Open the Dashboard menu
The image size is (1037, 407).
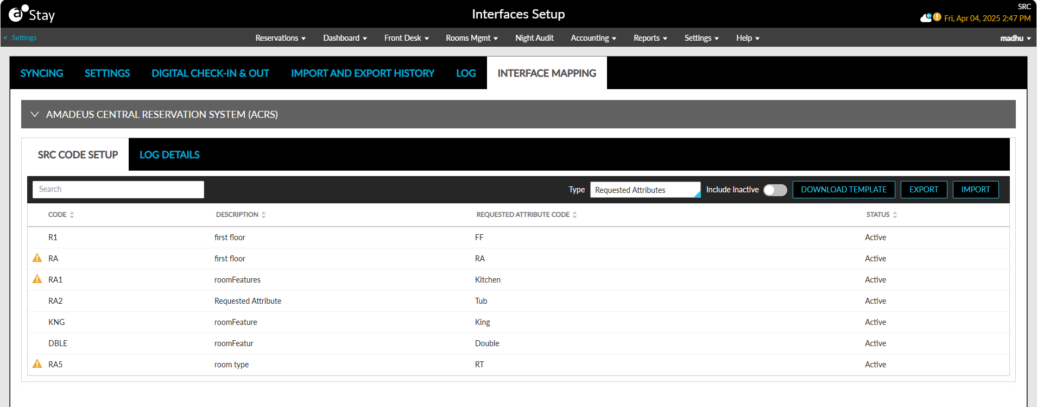pyautogui.click(x=345, y=38)
